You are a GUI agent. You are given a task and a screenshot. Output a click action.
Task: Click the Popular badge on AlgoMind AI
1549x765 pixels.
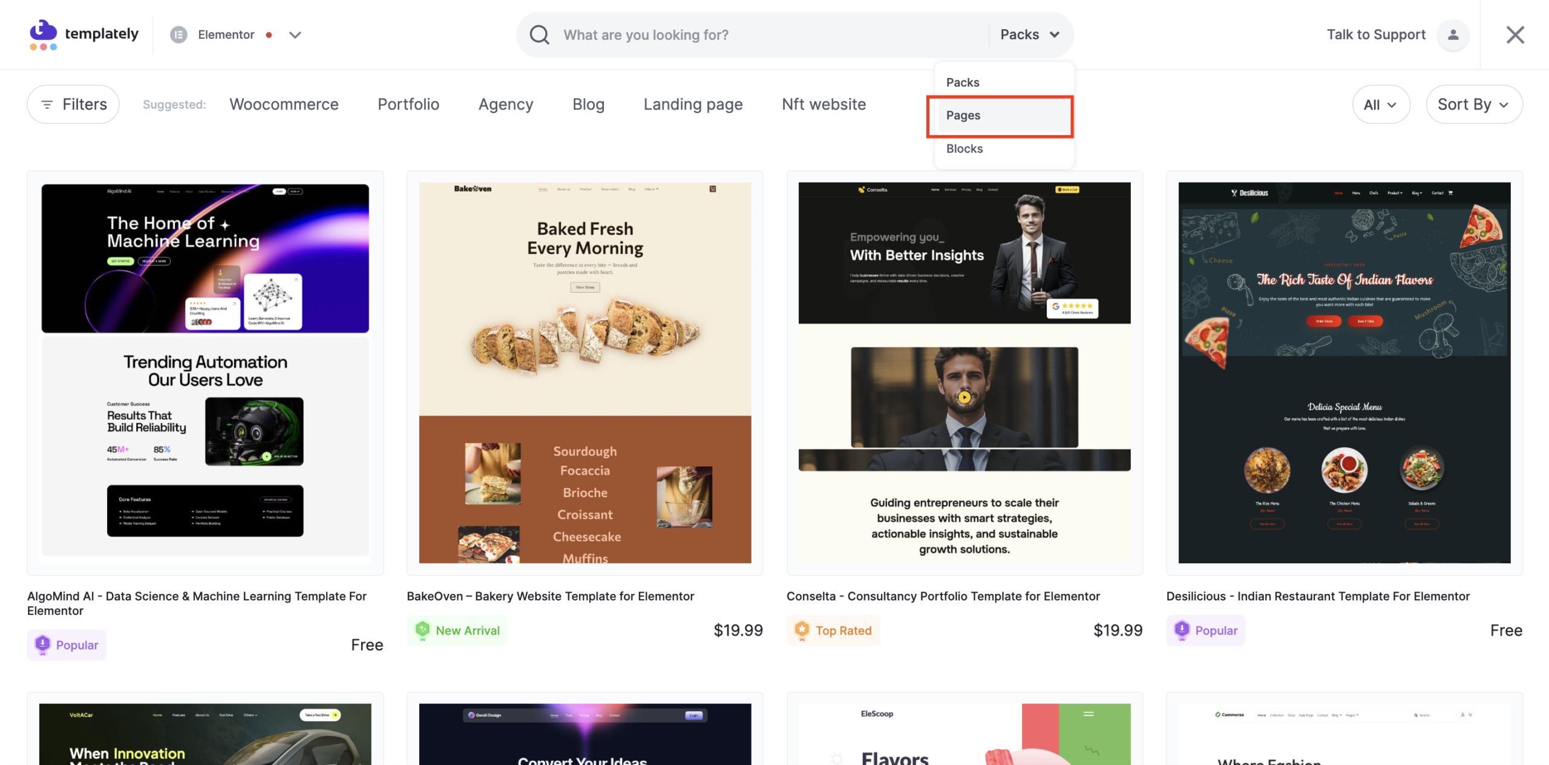66,645
